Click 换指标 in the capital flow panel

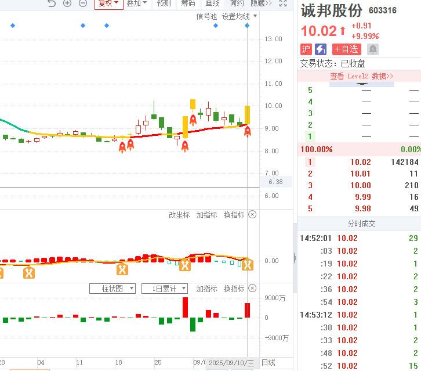click(x=234, y=289)
